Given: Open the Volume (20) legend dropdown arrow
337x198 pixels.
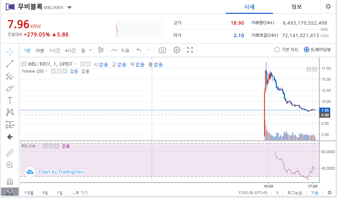Looking at the screenshot, I should tap(46, 71).
